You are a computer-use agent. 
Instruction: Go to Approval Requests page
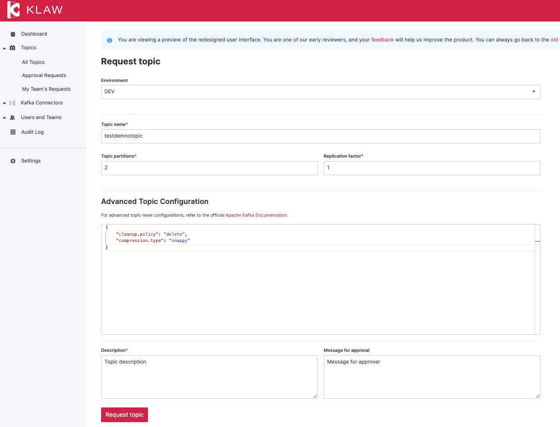44,76
